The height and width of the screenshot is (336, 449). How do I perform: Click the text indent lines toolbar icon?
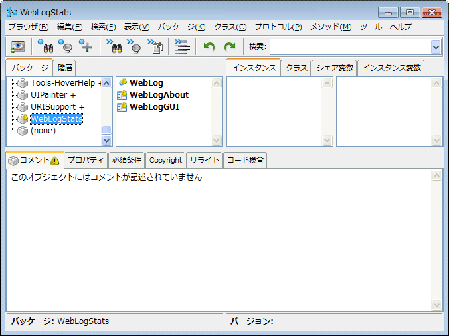tap(183, 46)
